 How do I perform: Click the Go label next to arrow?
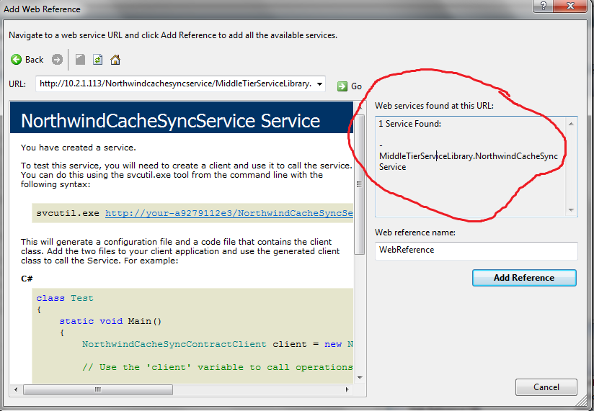click(x=357, y=86)
